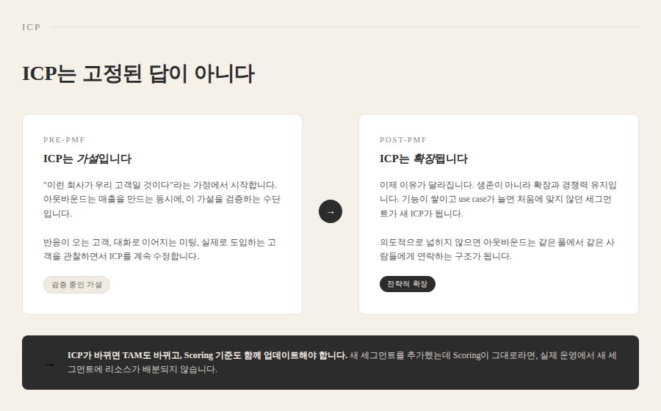Click the horizontal divider line beside 'ICP' label
661x411 pixels.
click(344, 27)
